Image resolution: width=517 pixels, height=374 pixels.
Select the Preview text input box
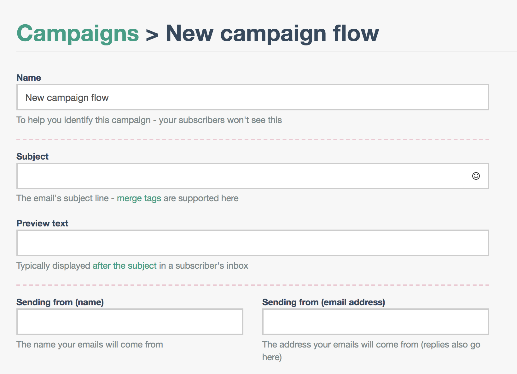pos(252,243)
